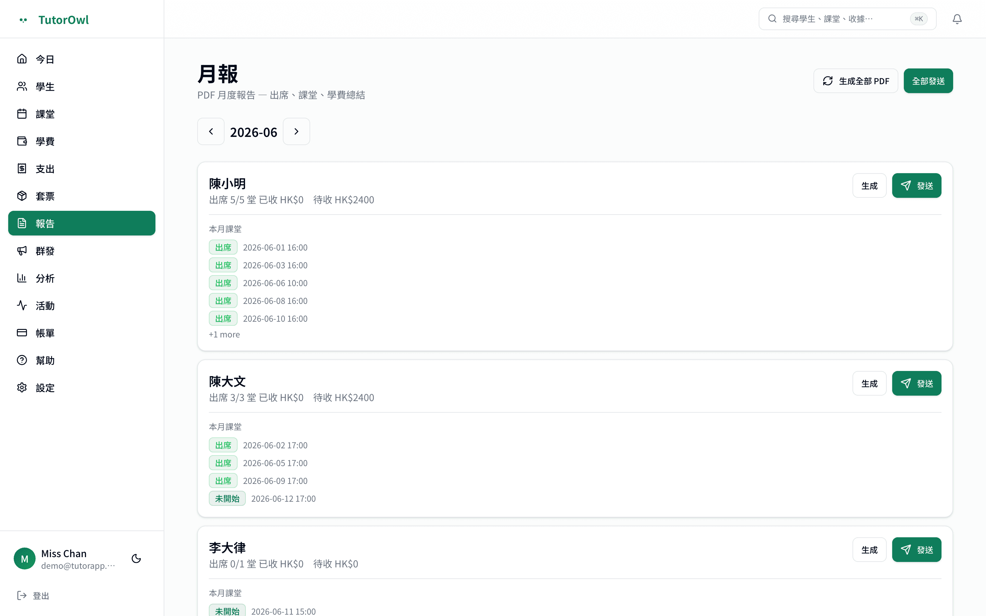986x616 pixels.
Task: Click lesson 2026-06-08 16:00
Action: tap(275, 301)
